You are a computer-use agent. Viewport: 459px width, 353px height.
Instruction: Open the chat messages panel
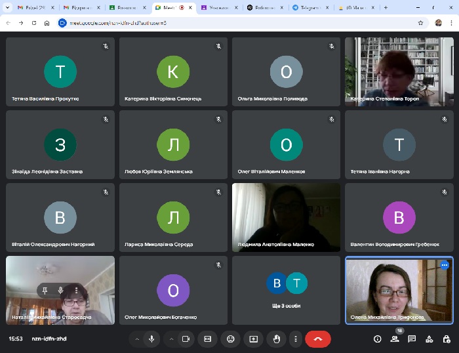click(x=412, y=339)
